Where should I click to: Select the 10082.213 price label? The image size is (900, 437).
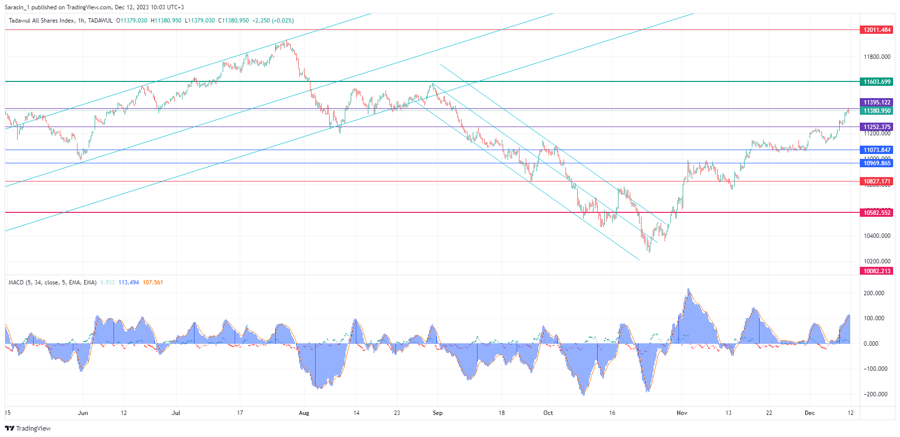pyautogui.click(x=877, y=271)
